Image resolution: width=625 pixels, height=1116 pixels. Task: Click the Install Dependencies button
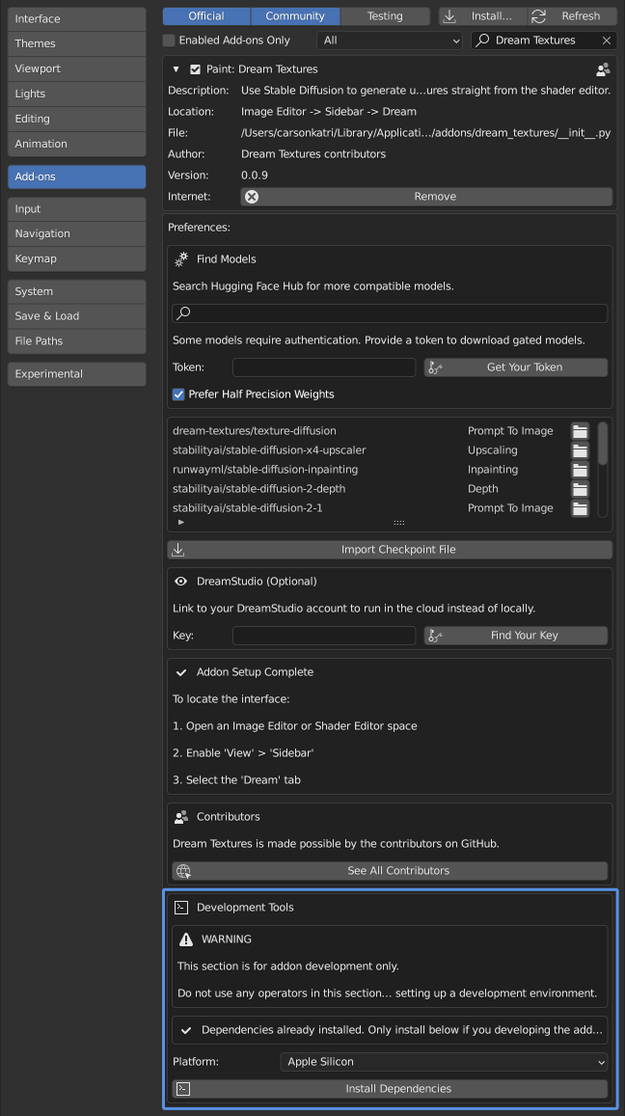pos(390,1089)
